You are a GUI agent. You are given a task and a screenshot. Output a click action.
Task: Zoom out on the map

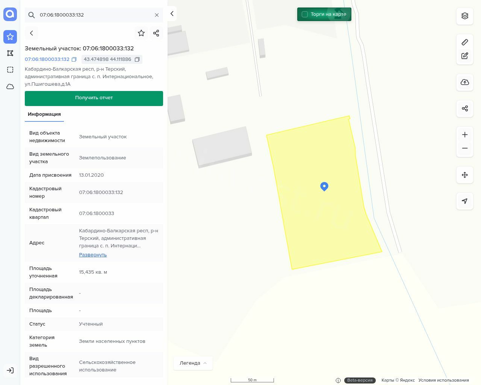pos(465,148)
